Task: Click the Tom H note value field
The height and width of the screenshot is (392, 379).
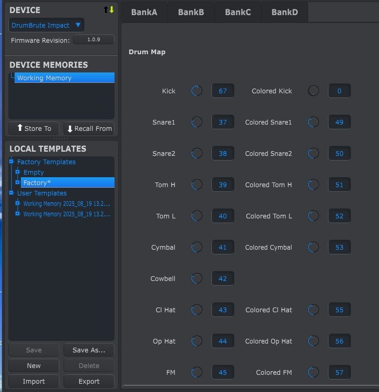Action: [223, 185]
